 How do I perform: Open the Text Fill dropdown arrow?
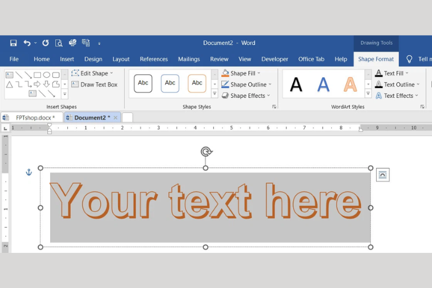click(x=407, y=73)
